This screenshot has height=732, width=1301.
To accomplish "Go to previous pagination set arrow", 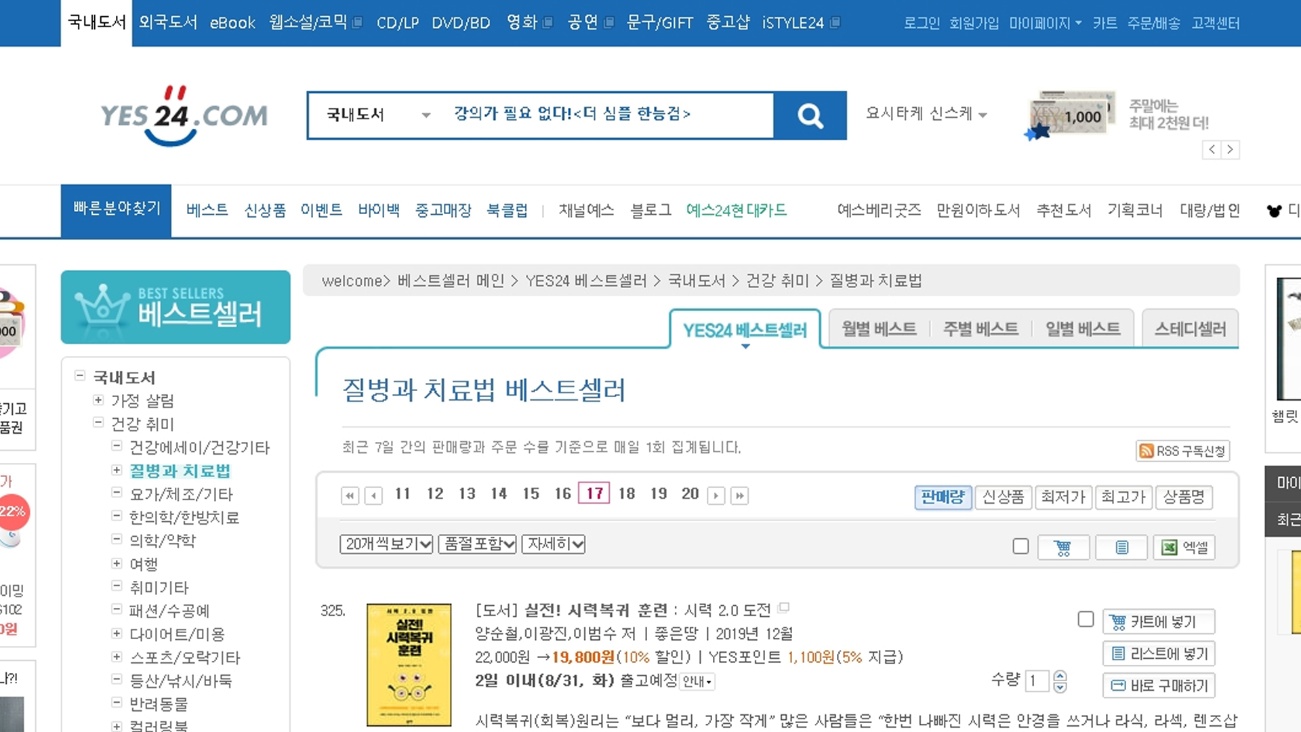I will [373, 495].
